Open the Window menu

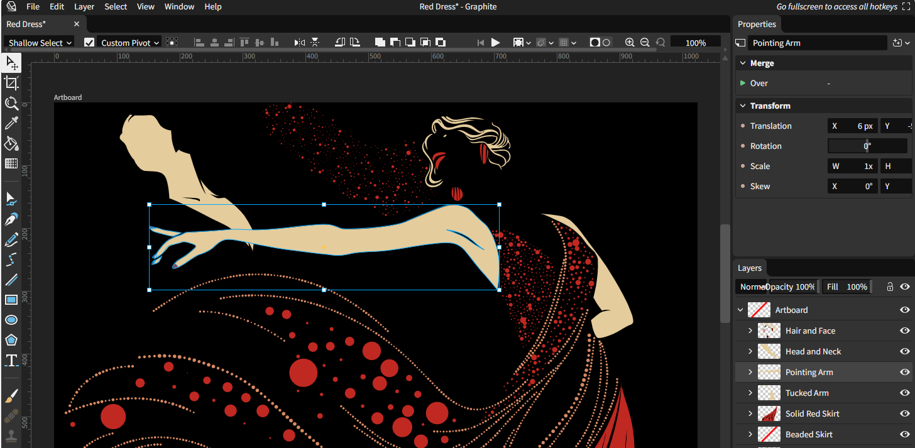coord(179,7)
